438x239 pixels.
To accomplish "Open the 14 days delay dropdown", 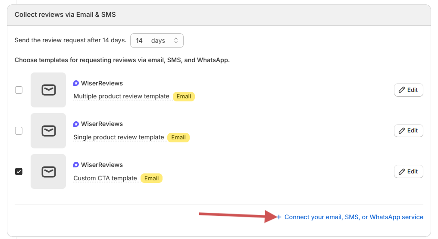I will pos(156,41).
